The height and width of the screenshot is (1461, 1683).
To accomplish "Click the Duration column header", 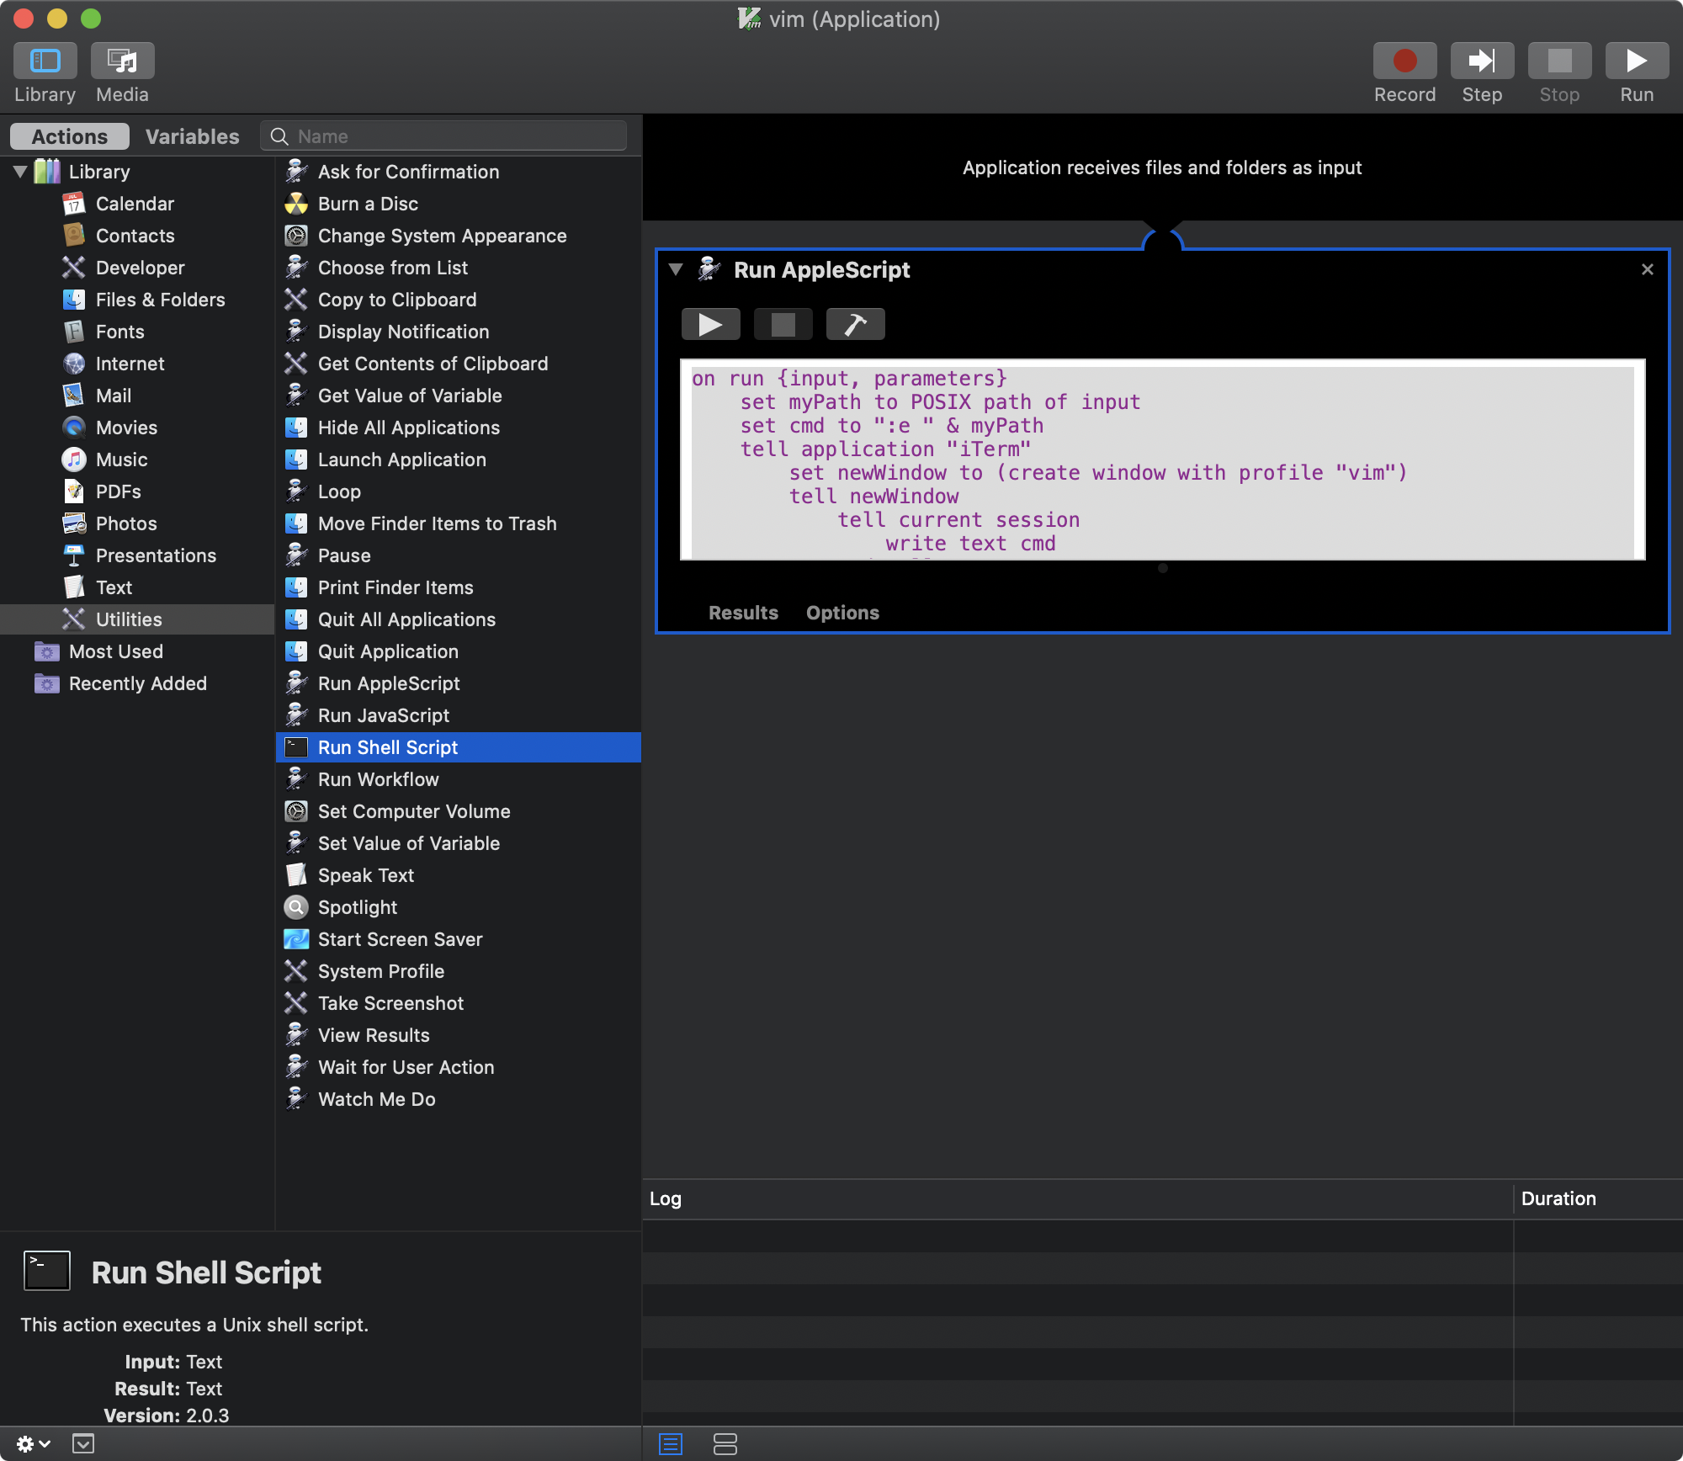I will [x=1598, y=1198].
